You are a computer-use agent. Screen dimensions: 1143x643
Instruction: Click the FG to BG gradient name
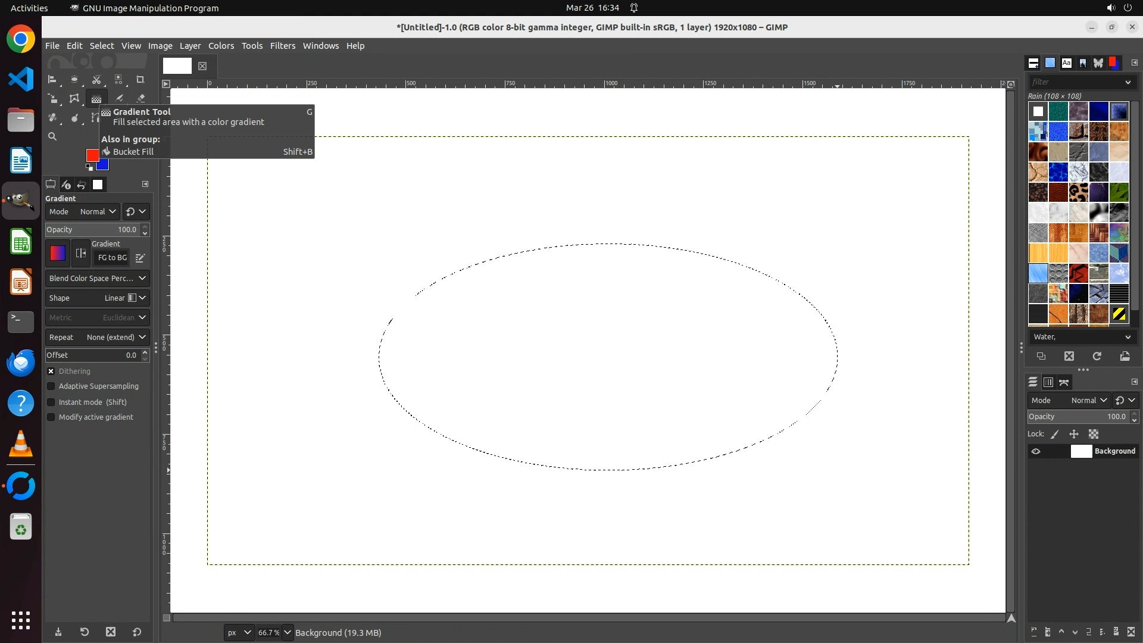point(112,258)
